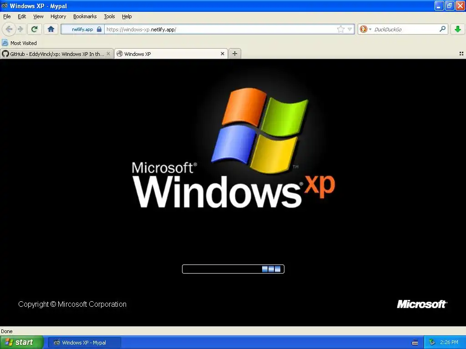Close the Windows XP tab
466x349 pixels.
tap(222, 54)
